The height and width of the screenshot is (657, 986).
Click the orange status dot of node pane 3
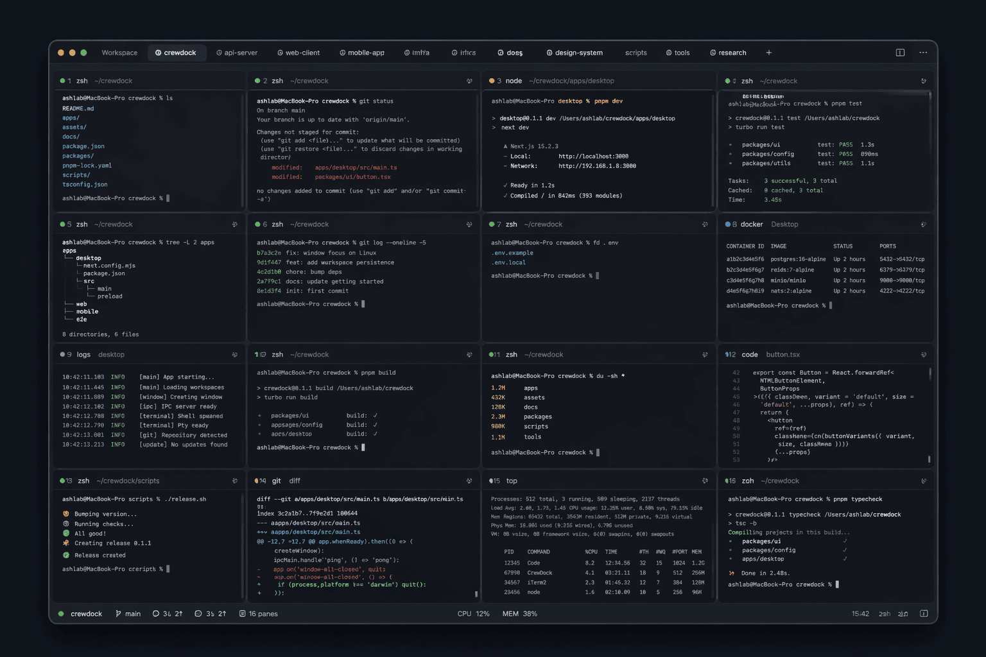(x=492, y=81)
